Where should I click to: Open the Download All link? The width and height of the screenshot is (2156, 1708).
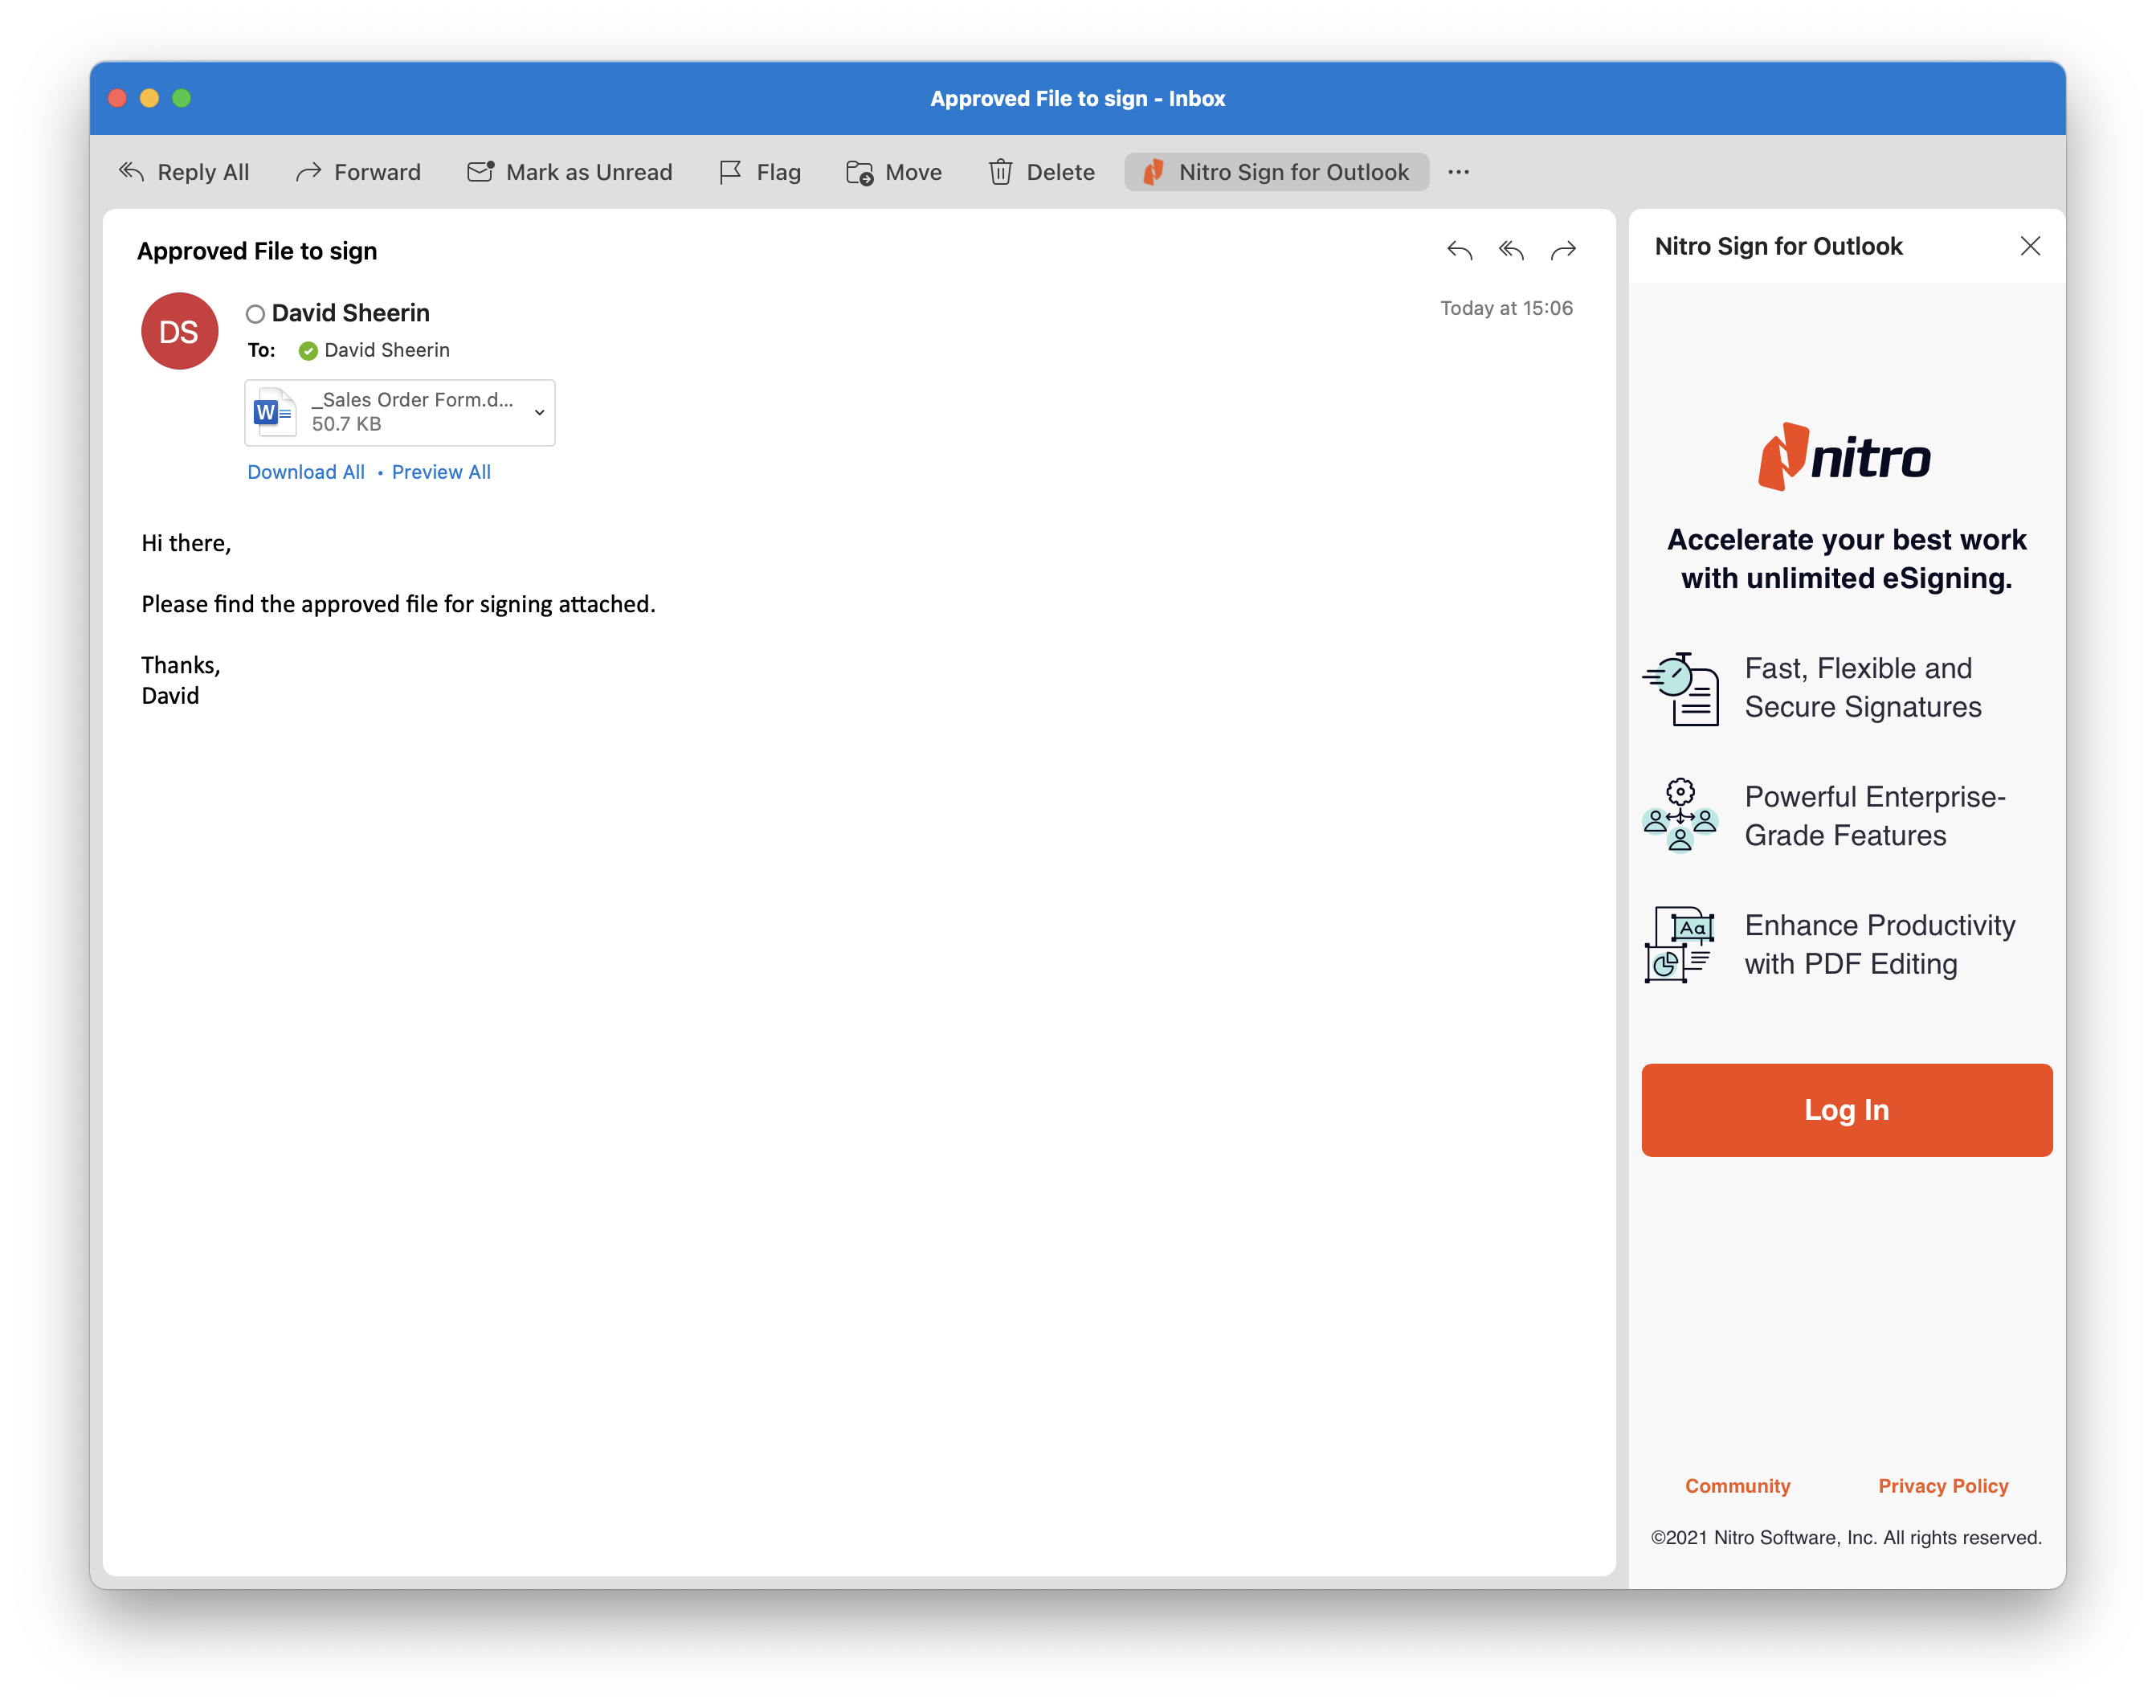click(306, 471)
